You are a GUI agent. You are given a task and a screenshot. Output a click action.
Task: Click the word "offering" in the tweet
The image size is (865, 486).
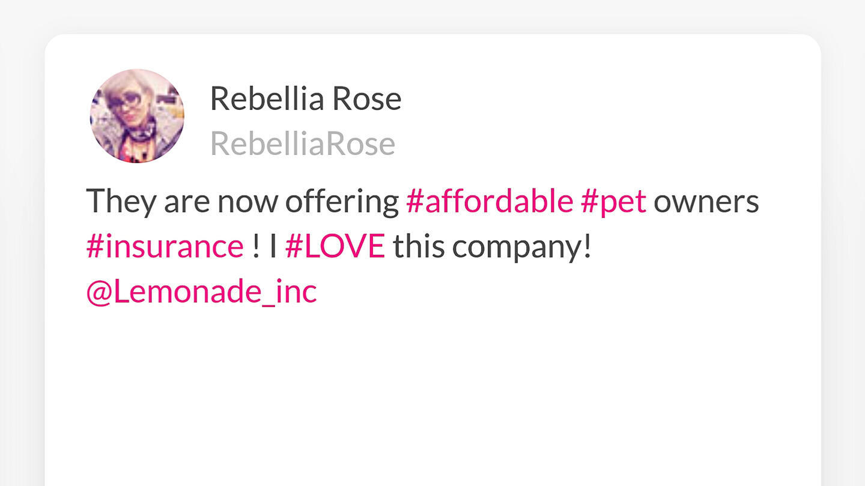tap(342, 202)
